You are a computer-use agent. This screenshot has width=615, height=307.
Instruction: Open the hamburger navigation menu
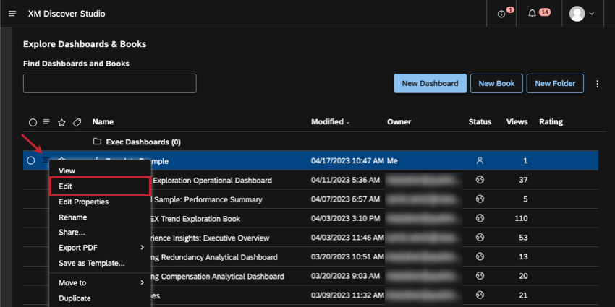click(x=12, y=14)
